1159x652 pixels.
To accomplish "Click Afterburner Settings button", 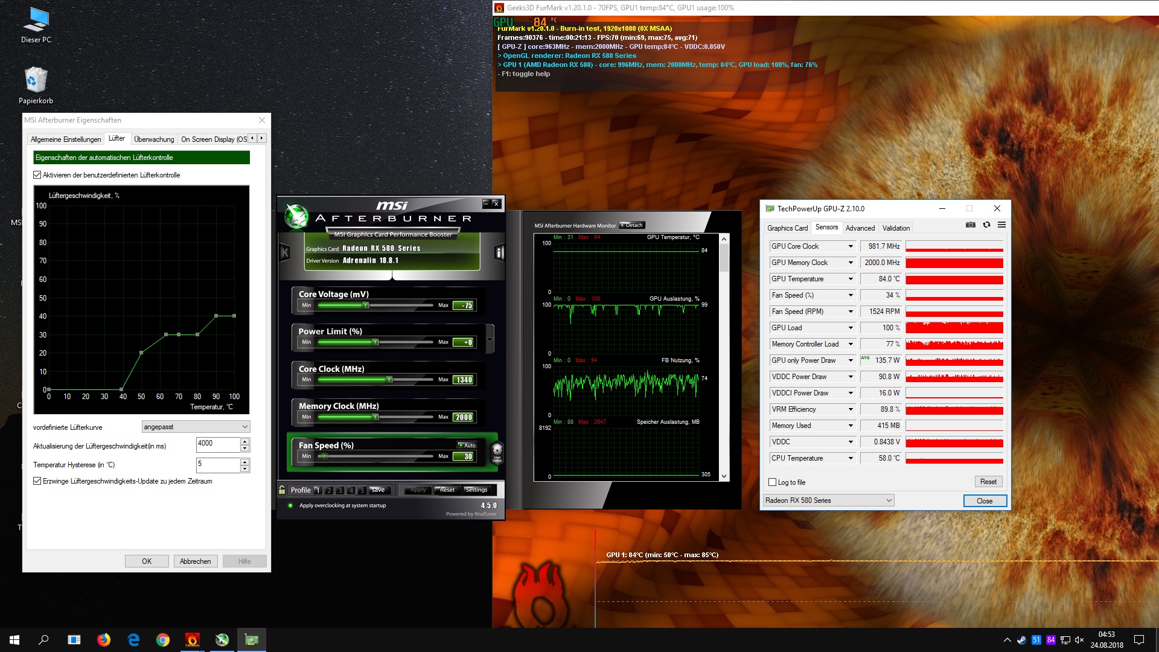I will point(476,490).
